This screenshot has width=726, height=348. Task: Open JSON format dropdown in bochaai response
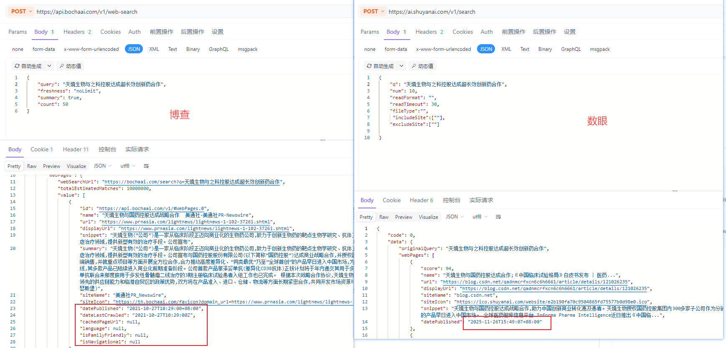click(x=102, y=166)
